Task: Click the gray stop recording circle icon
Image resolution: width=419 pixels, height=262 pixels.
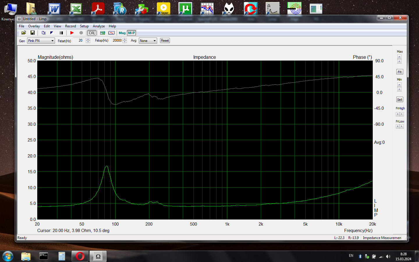Action: tap(81, 33)
